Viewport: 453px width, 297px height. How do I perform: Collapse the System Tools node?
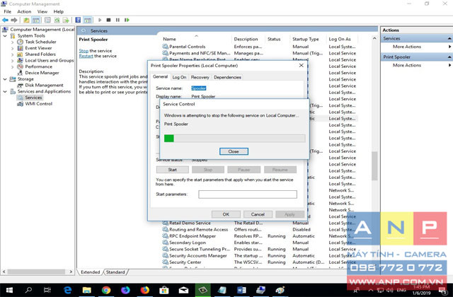pyautogui.click(x=5, y=36)
